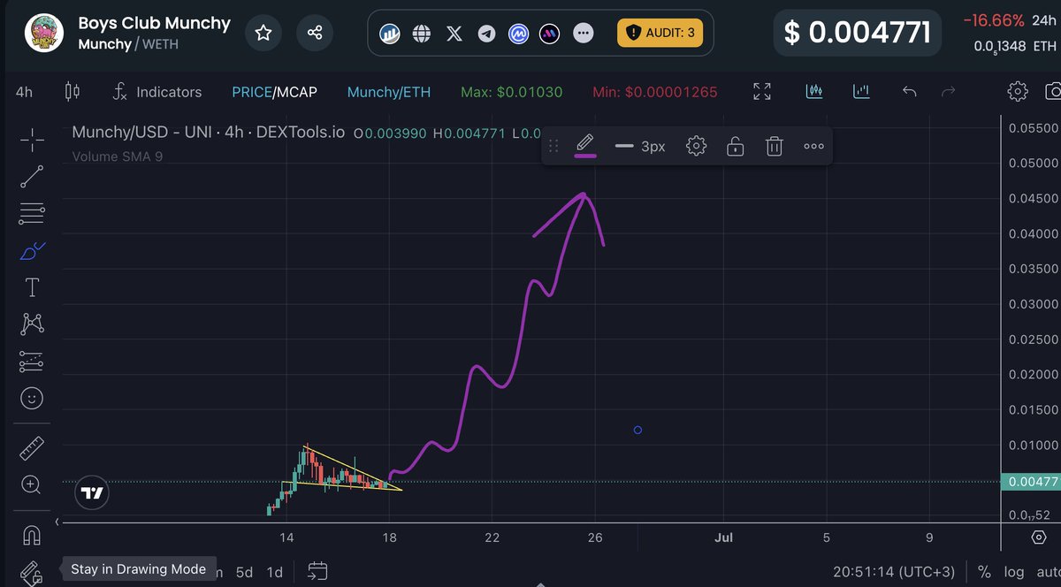
Task: Visit the token website globe icon
Action: (422, 34)
